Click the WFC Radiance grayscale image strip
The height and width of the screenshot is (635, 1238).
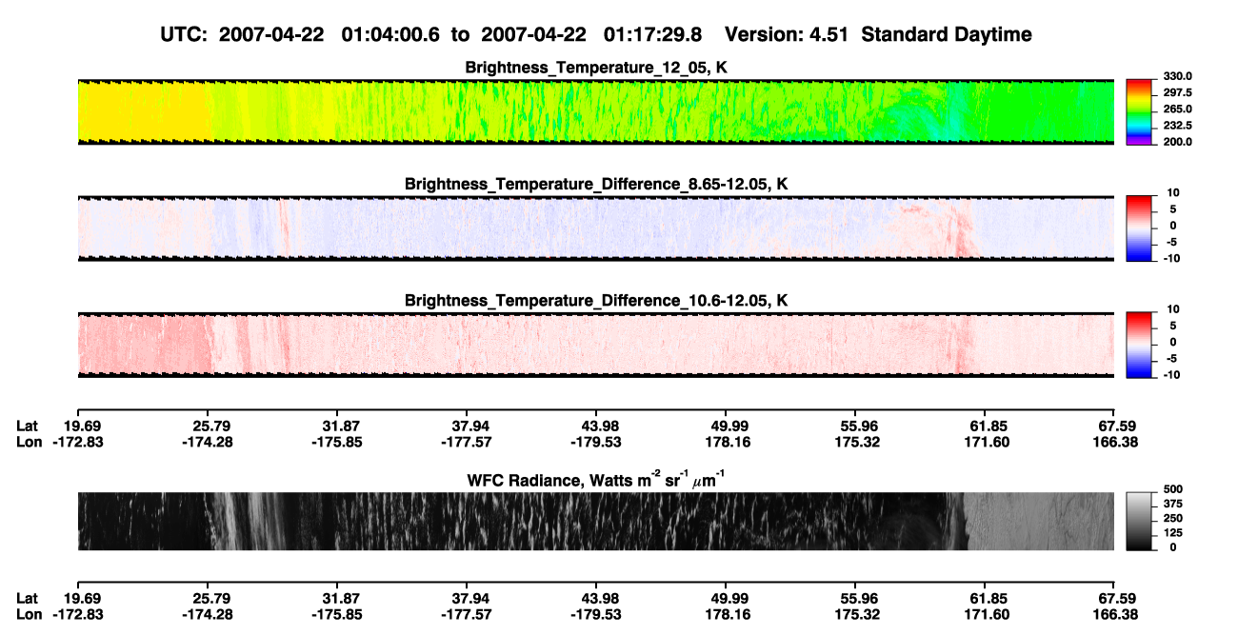[x=595, y=521]
